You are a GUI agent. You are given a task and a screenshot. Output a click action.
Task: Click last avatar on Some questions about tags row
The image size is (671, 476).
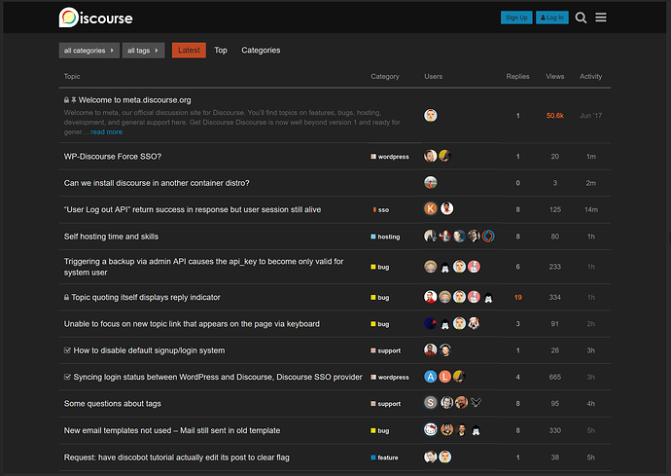coord(476,402)
